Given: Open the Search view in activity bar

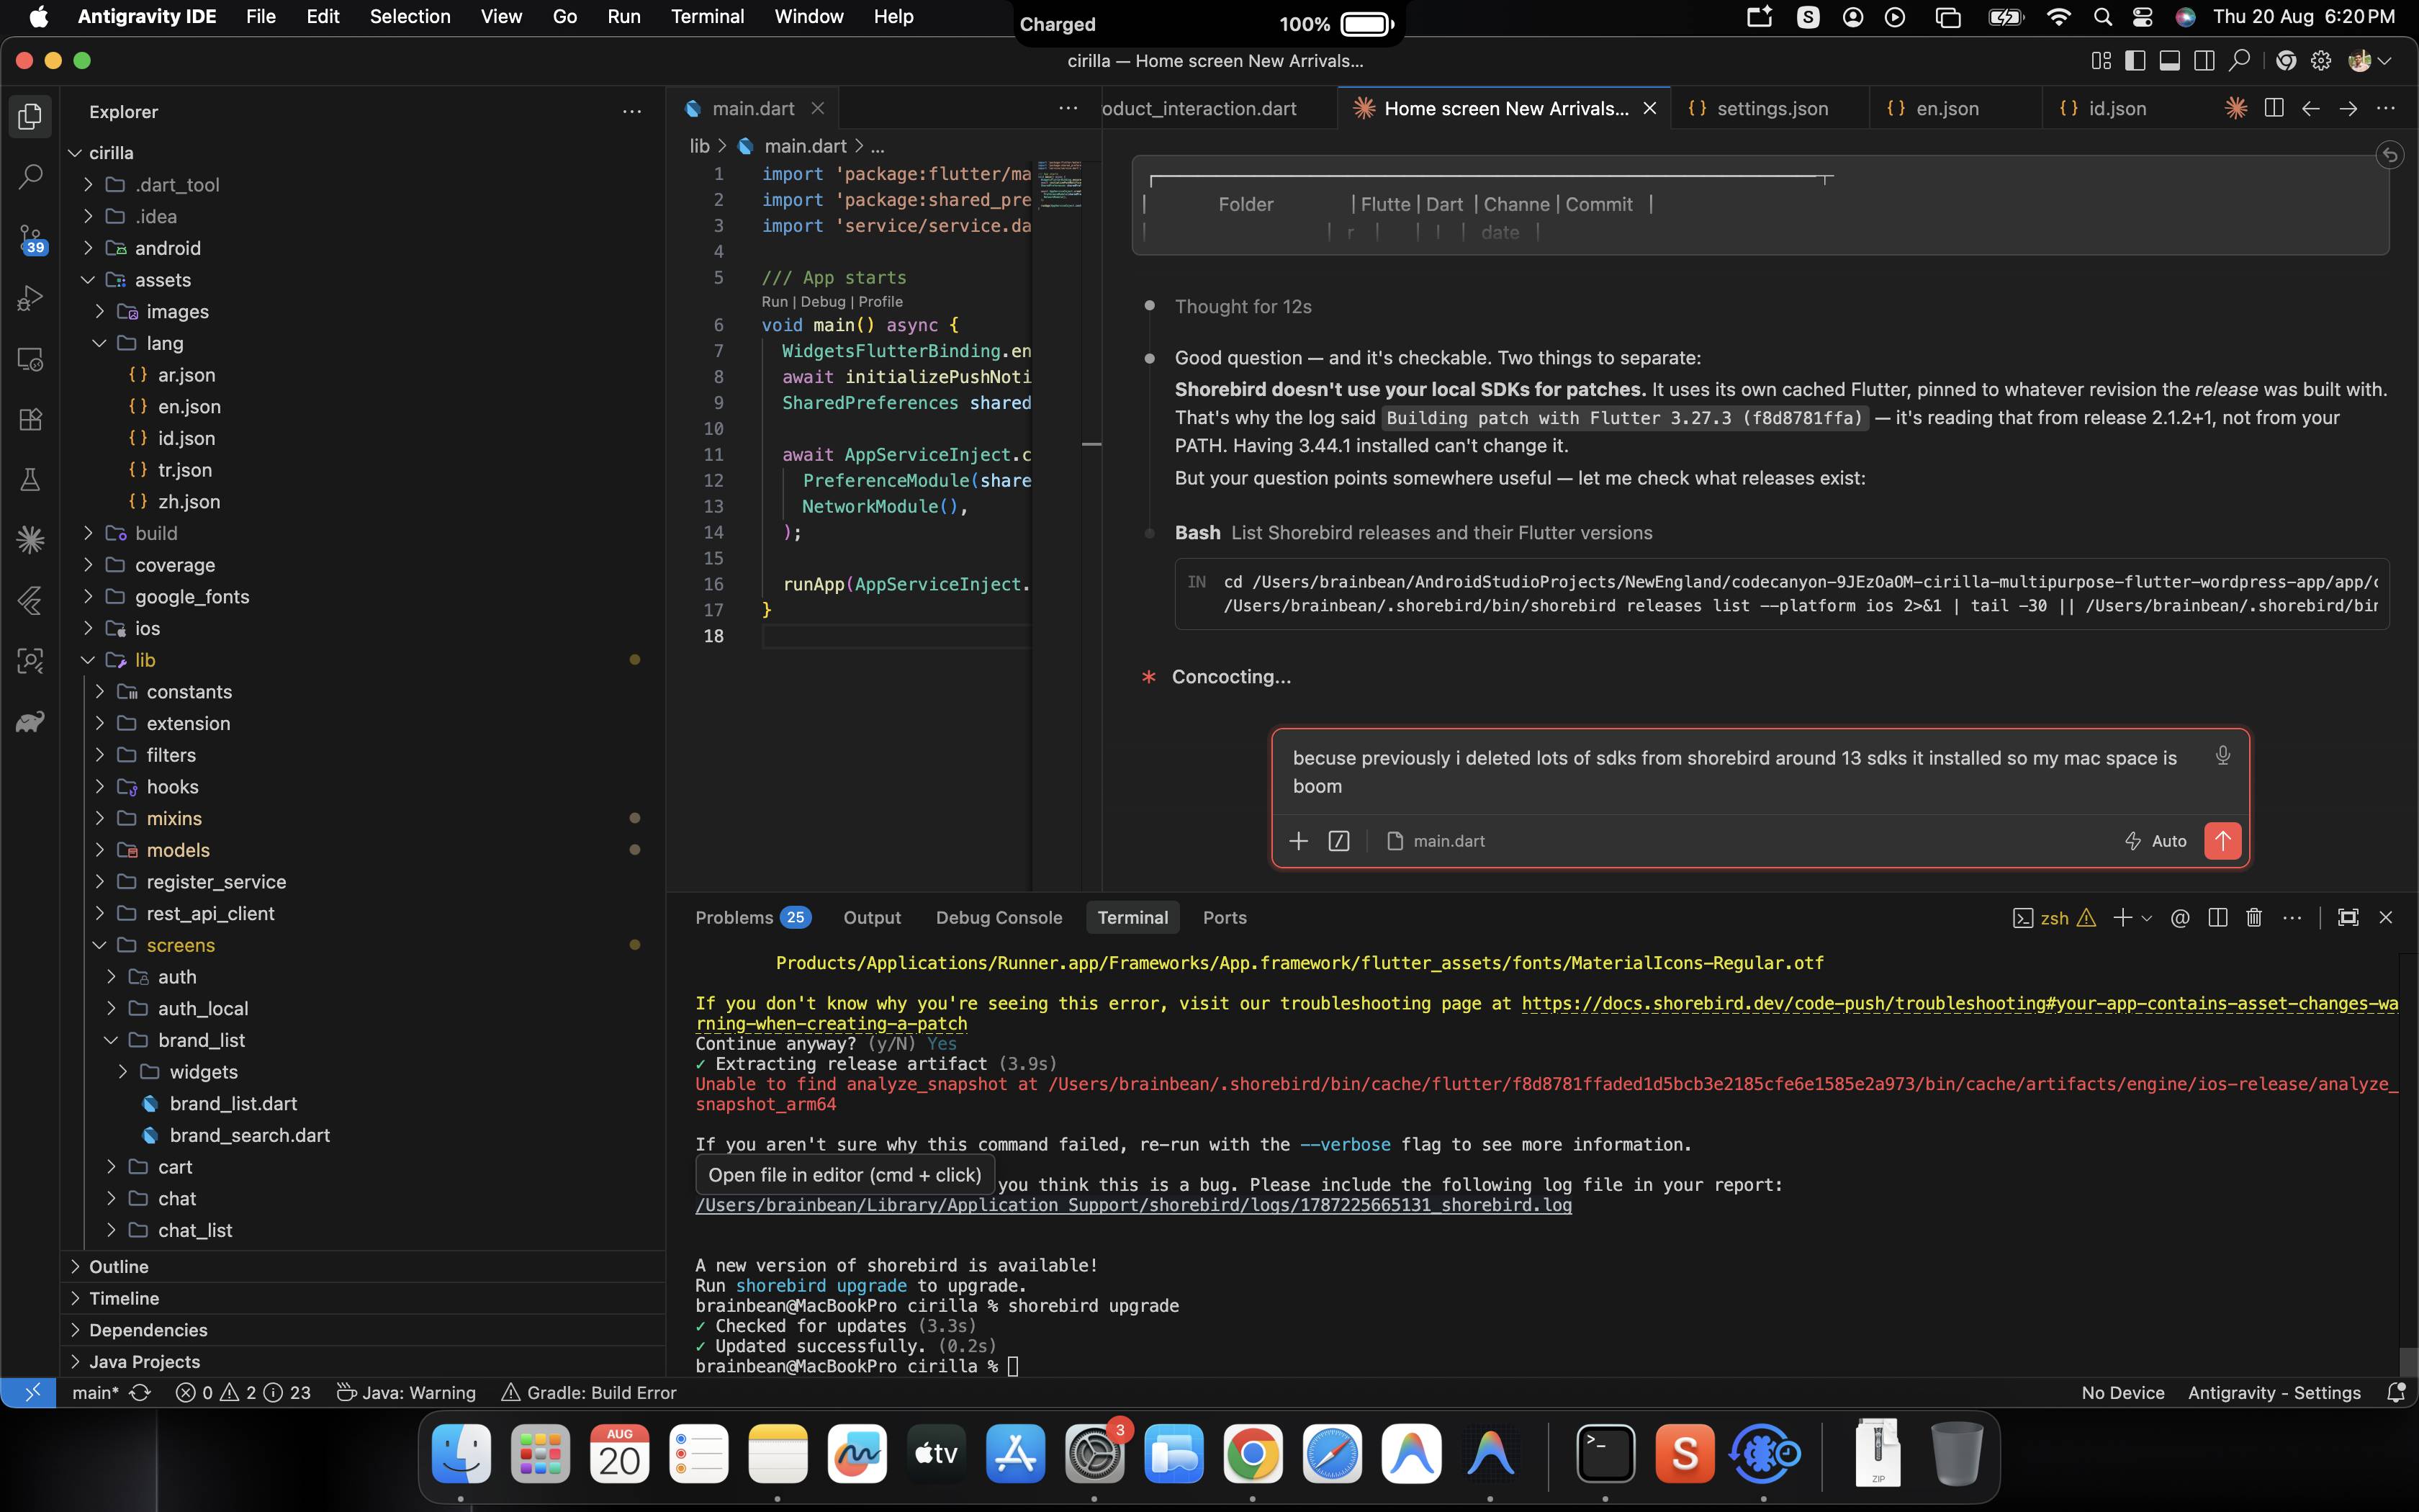Looking at the screenshot, I should click(x=30, y=177).
